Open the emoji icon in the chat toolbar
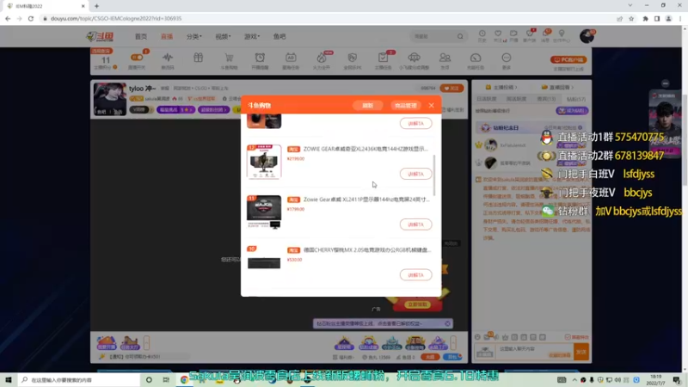Screen dimensions: 688x387 click(477, 337)
